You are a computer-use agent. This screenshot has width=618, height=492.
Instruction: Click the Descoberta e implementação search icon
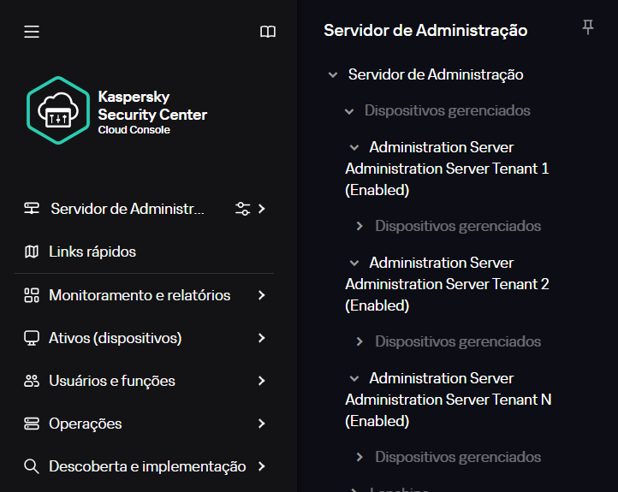click(32, 466)
